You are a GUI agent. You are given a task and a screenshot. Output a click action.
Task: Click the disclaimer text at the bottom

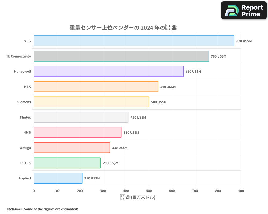(42, 209)
